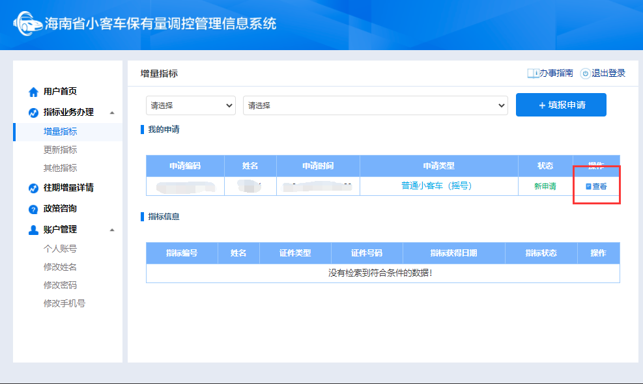
Task: Go to 个人账号 page
Action: pyautogui.click(x=60, y=249)
